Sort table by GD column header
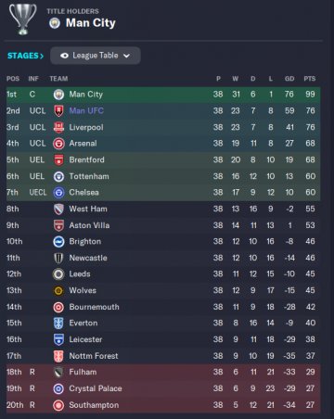This screenshot has width=334, height=419. click(289, 79)
